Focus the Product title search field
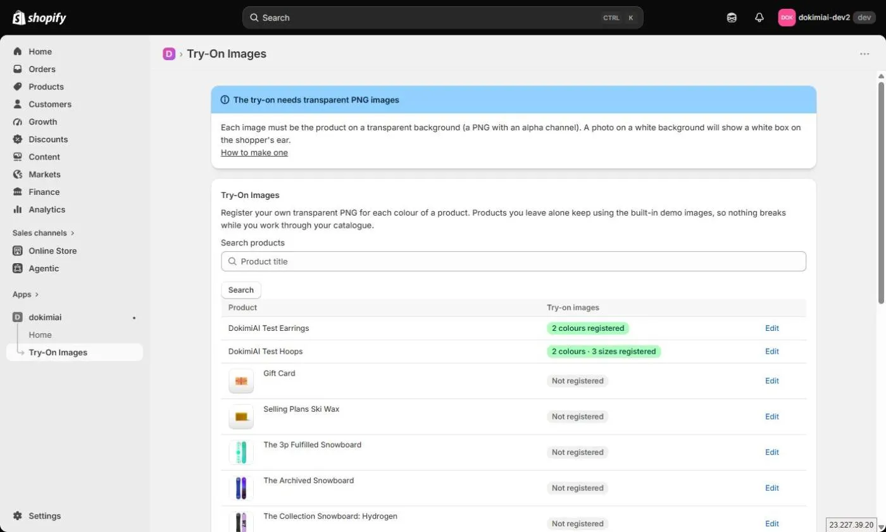The image size is (886, 532). point(513,261)
